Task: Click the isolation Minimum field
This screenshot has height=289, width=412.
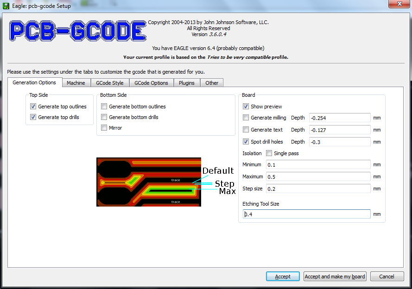Action: (x=318, y=164)
